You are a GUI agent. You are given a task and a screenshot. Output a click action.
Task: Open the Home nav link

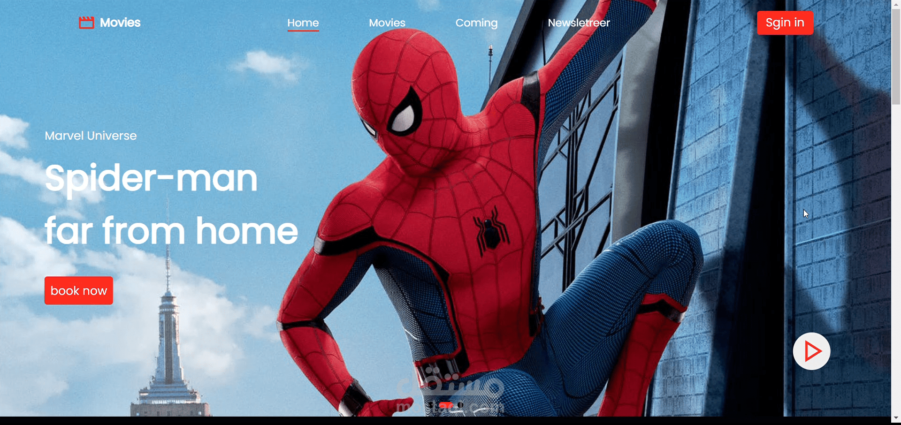point(303,23)
